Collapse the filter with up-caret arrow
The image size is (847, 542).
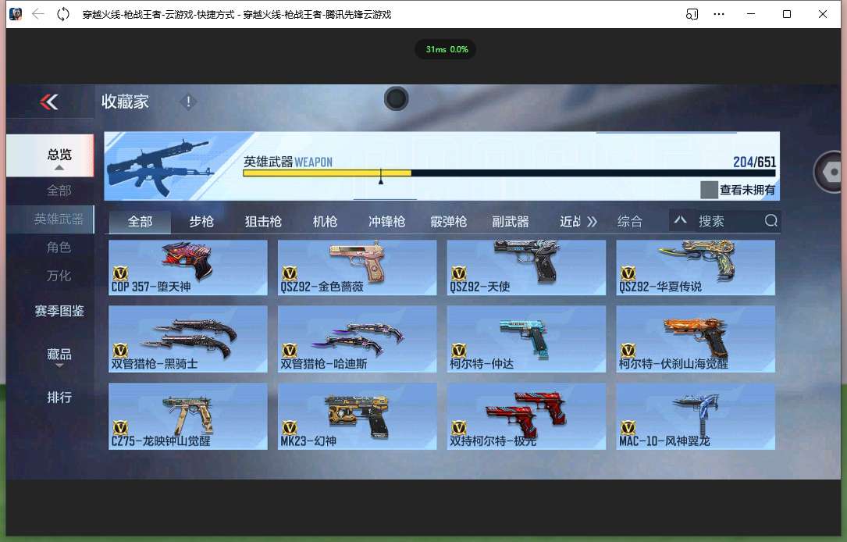[x=680, y=220]
